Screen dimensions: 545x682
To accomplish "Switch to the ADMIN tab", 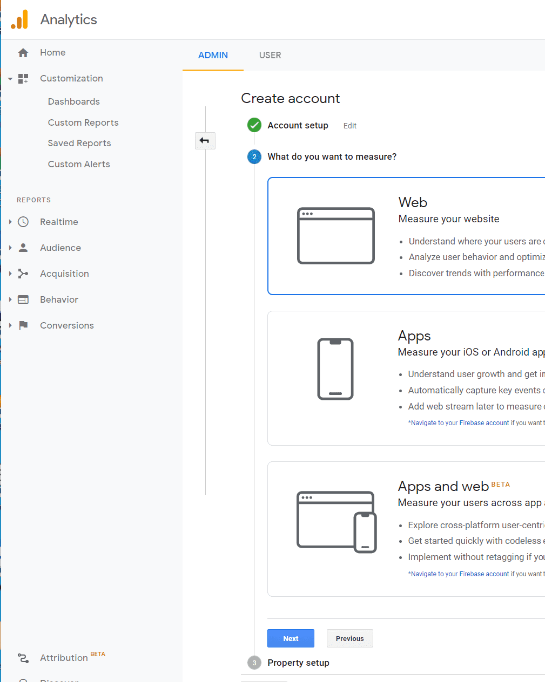I will point(213,55).
